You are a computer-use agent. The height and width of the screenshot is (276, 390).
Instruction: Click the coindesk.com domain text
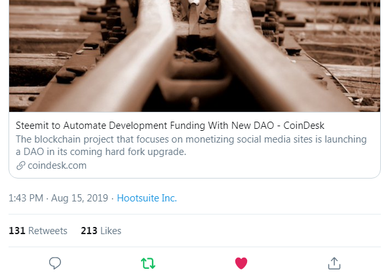57,165
